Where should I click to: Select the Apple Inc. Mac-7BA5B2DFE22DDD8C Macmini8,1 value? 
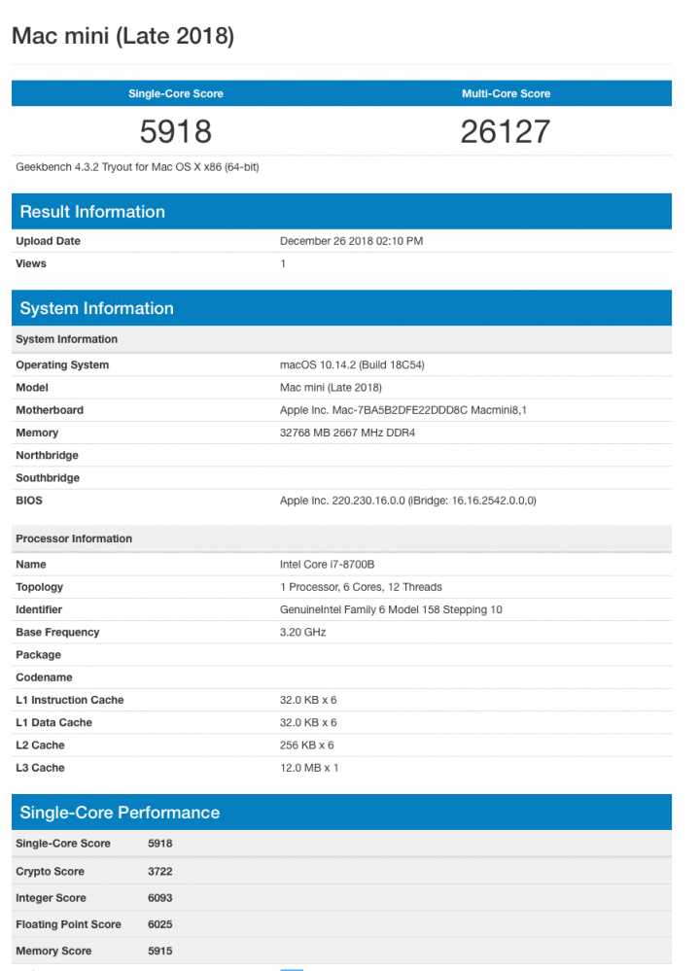tap(403, 410)
